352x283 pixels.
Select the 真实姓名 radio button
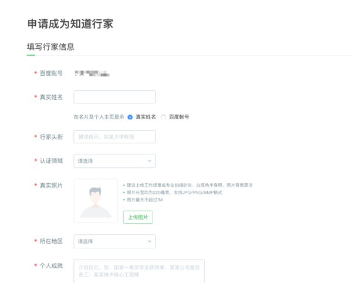coord(130,117)
